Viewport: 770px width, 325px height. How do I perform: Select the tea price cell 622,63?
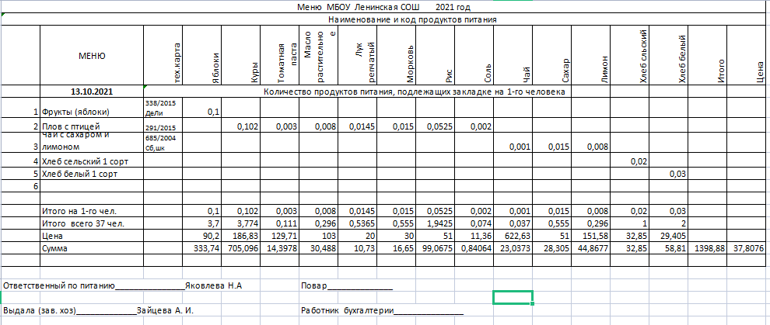click(516, 235)
